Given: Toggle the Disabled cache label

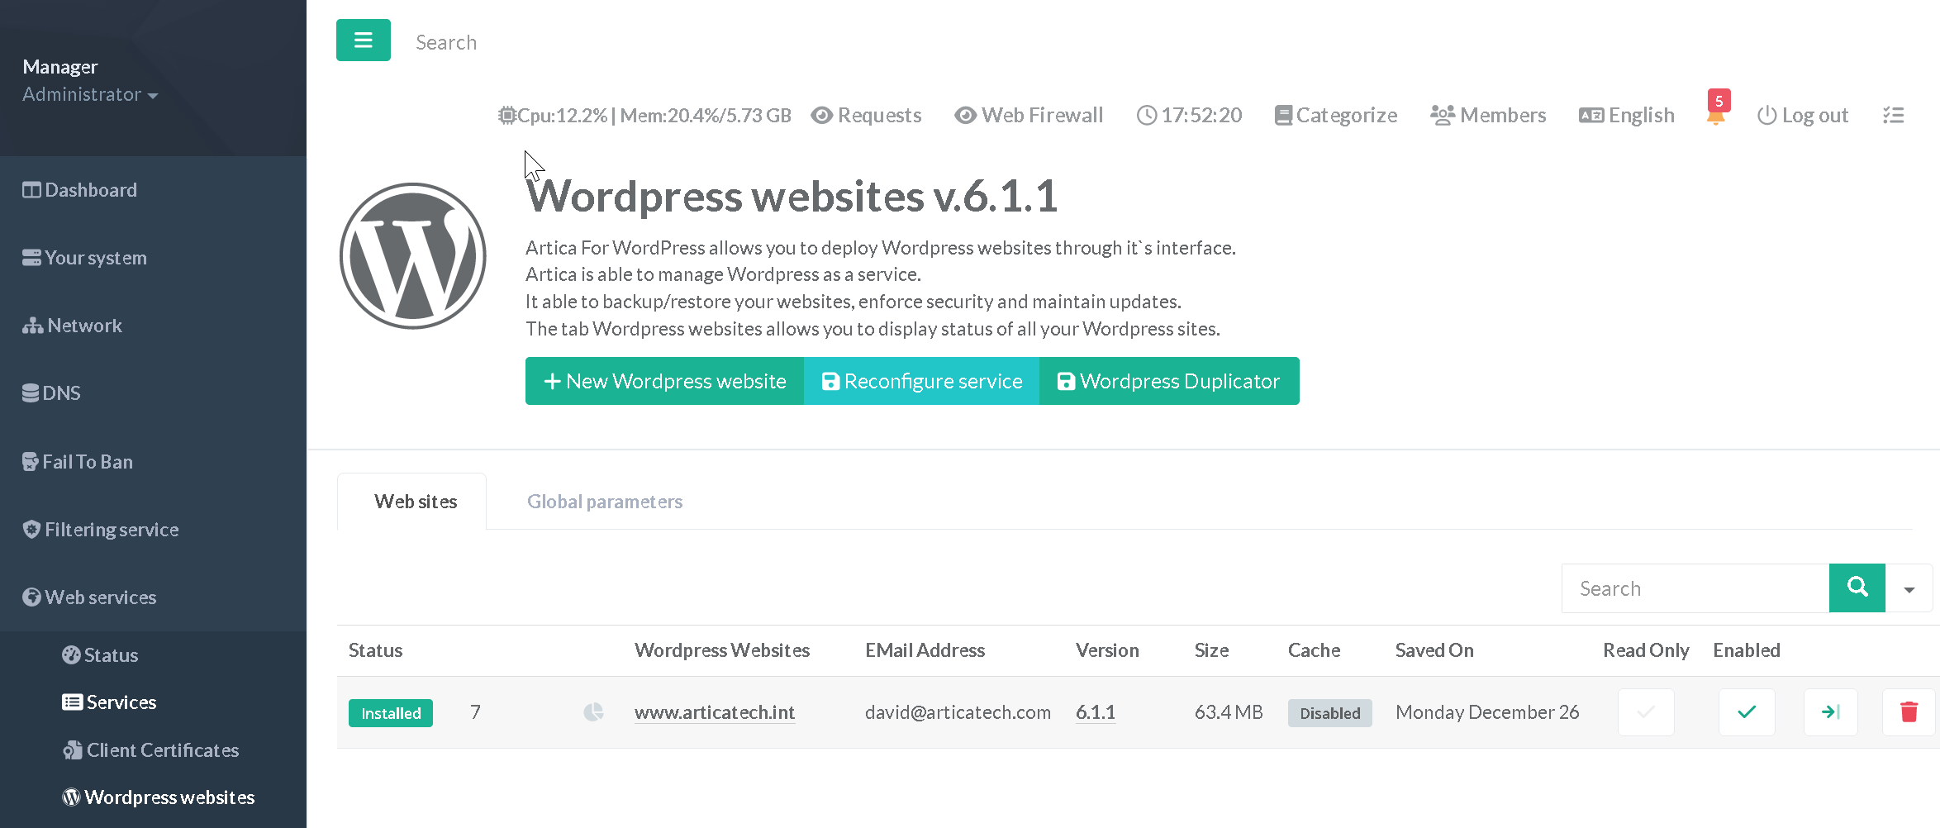Looking at the screenshot, I should click(x=1329, y=713).
